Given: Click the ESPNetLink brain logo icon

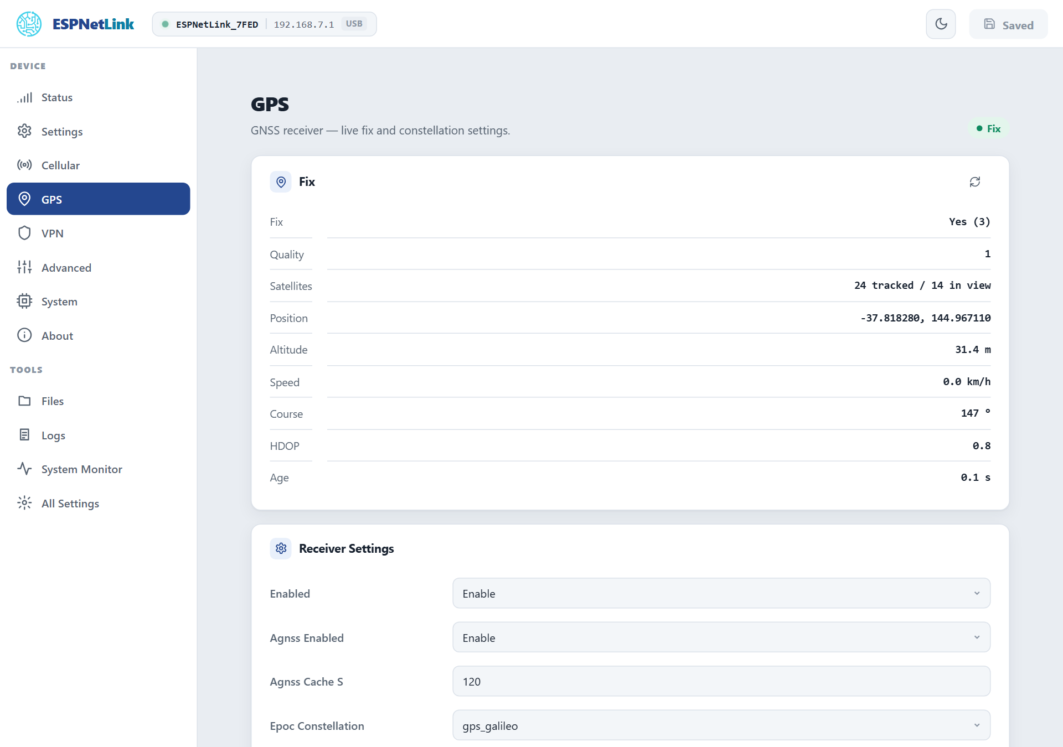Looking at the screenshot, I should click(29, 24).
